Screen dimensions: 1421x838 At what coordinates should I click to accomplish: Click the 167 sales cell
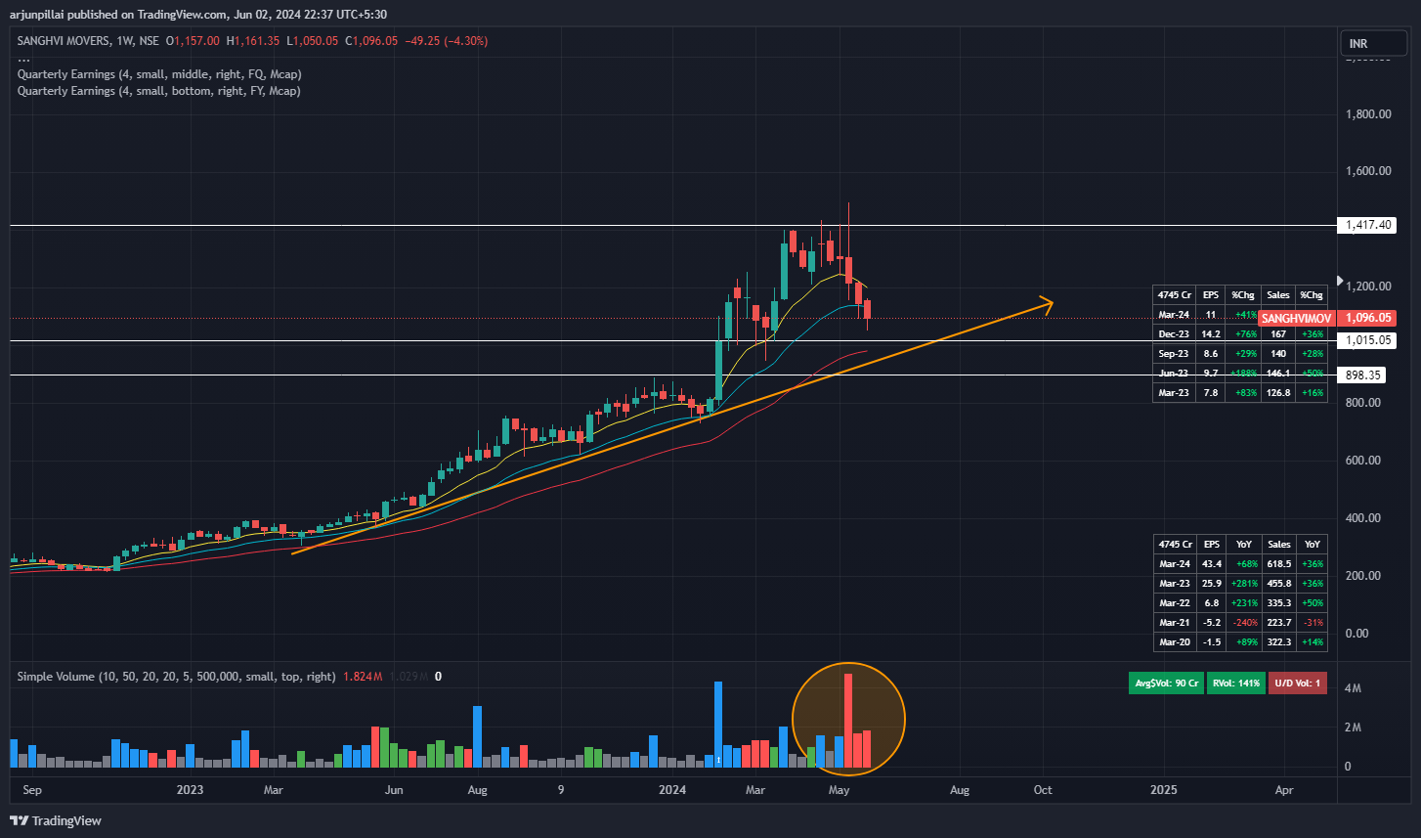pos(1278,334)
